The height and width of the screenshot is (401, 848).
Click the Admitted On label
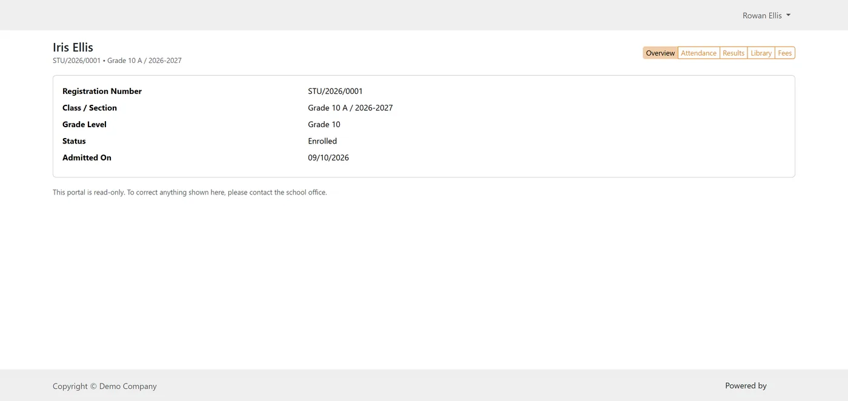(87, 157)
